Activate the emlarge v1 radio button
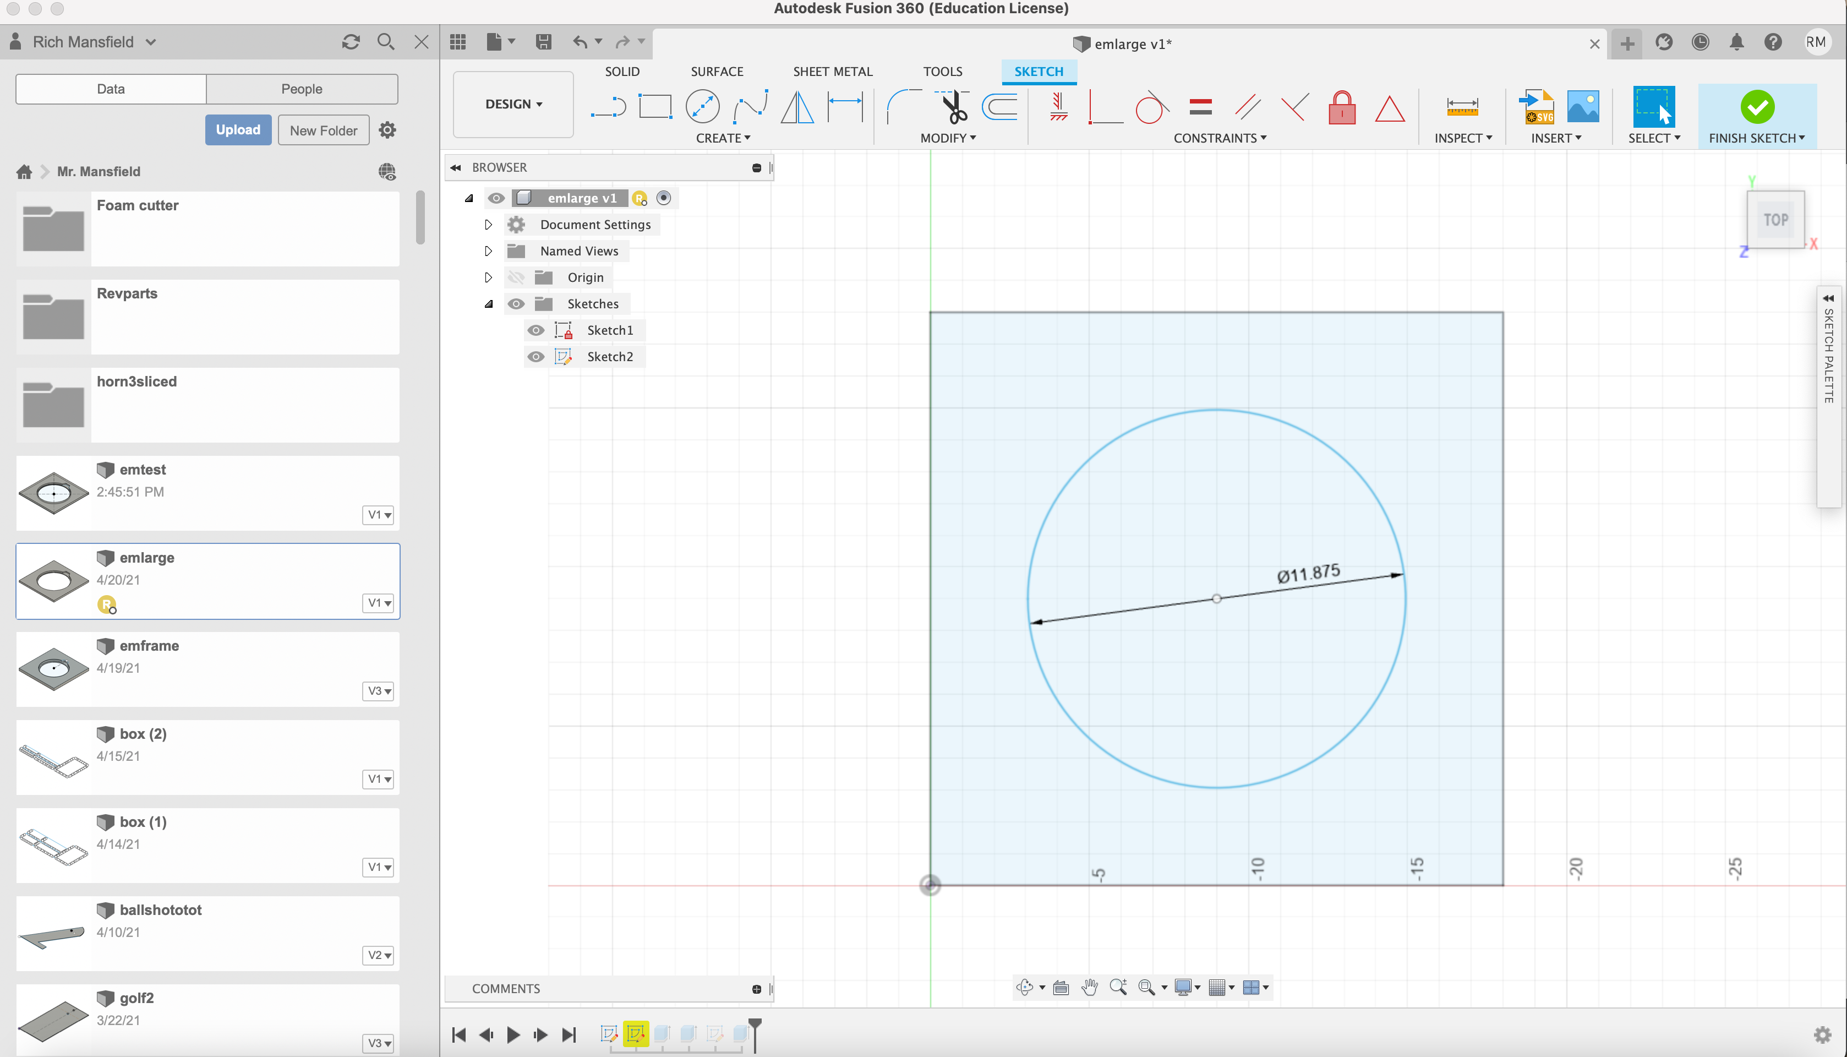The height and width of the screenshot is (1057, 1847). click(x=663, y=198)
